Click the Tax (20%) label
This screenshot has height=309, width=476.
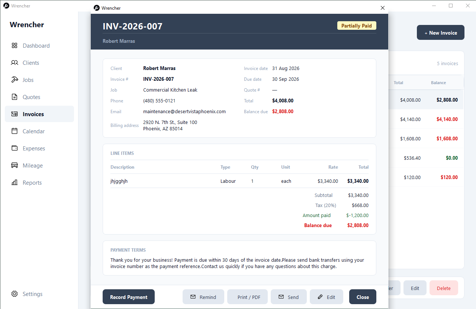[325, 205]
